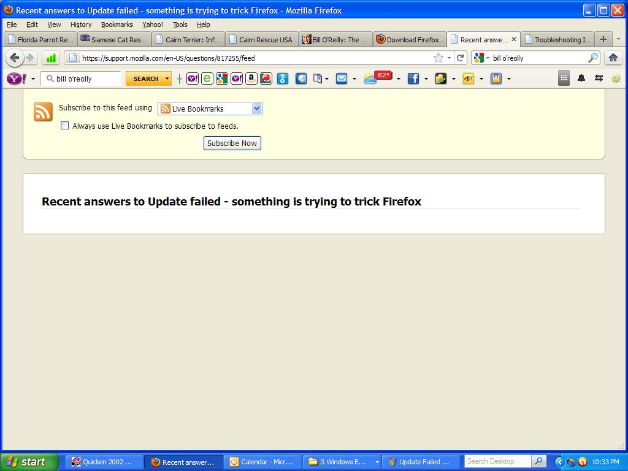Open the Facebook toolbar icon
628x471 pixels.
[413, 79]
